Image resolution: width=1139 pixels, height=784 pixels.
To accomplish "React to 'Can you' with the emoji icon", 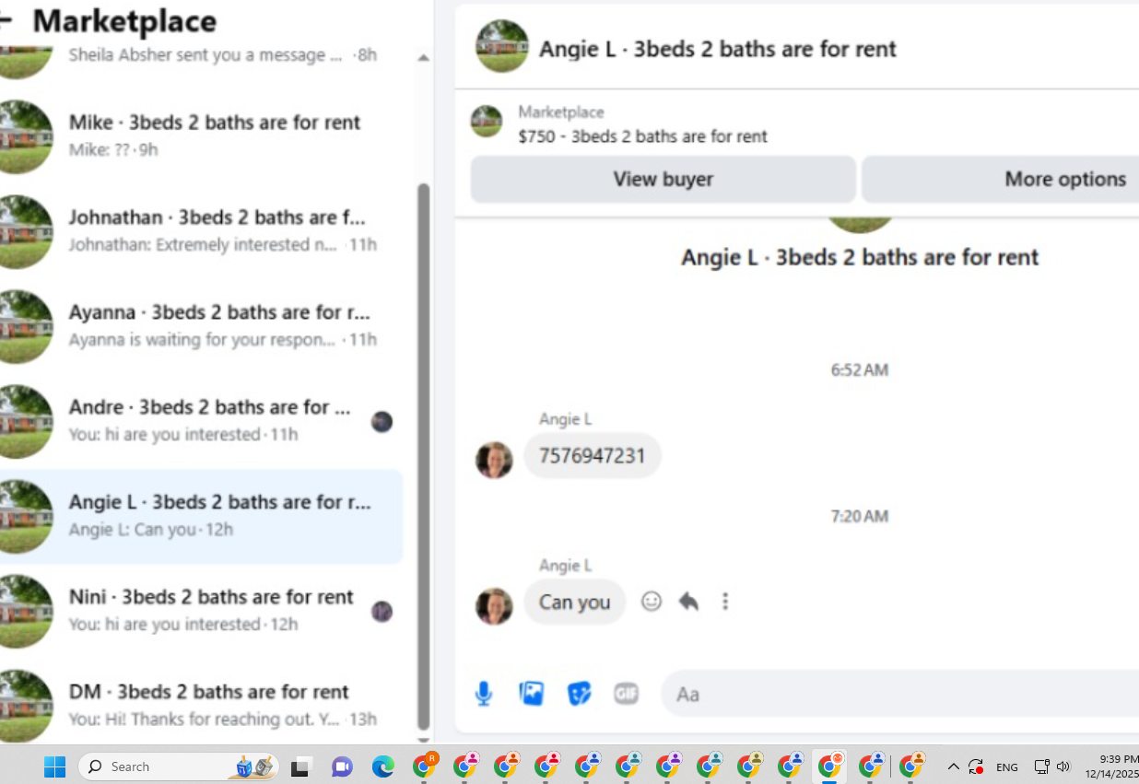I will pos(652,602).
